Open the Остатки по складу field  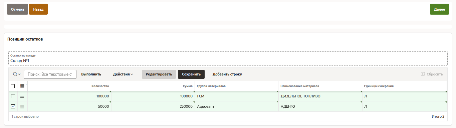tap(228, 59)
